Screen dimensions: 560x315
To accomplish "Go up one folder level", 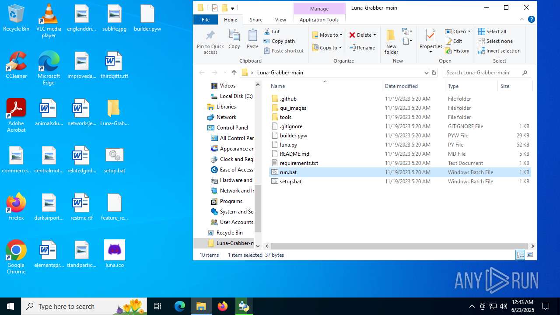I will (x=234, y=73).
